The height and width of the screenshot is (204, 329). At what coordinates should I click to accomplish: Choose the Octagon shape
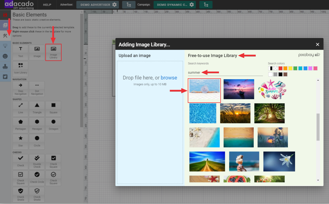pyautogui.click(x=54, y=125)
